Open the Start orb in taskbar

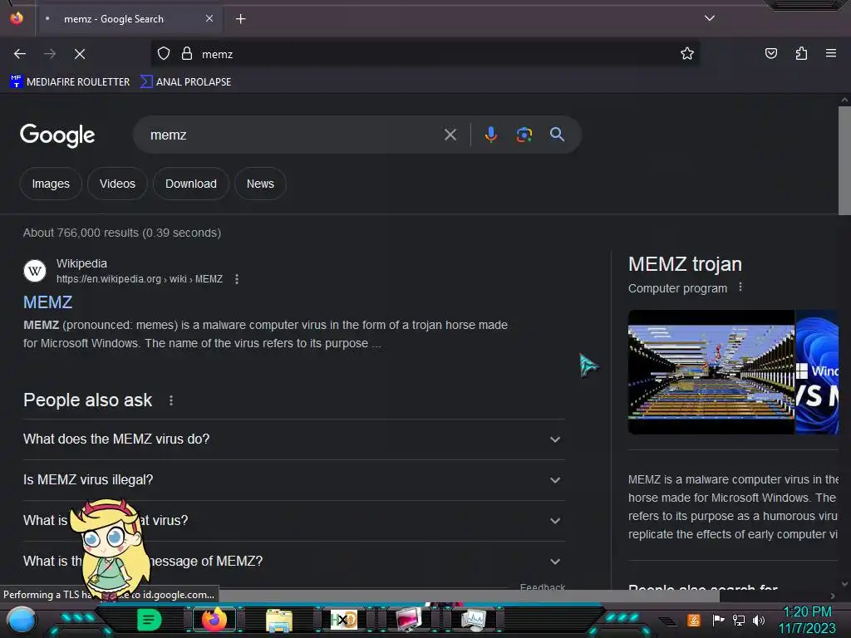point(22,620)
